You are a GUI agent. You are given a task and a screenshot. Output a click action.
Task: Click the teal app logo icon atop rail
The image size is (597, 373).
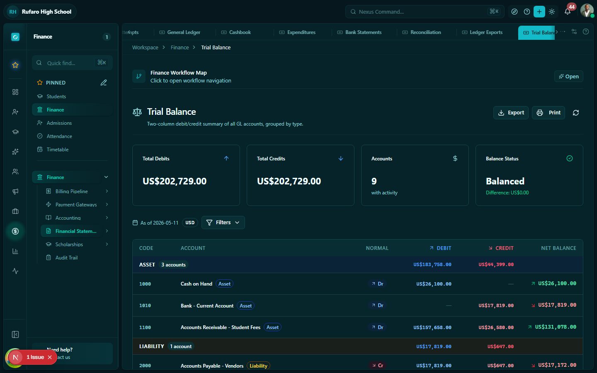[15, 37]
